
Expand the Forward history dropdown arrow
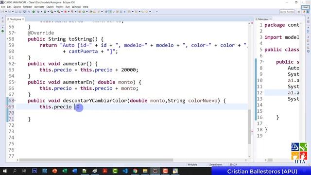tap(150, 12)
